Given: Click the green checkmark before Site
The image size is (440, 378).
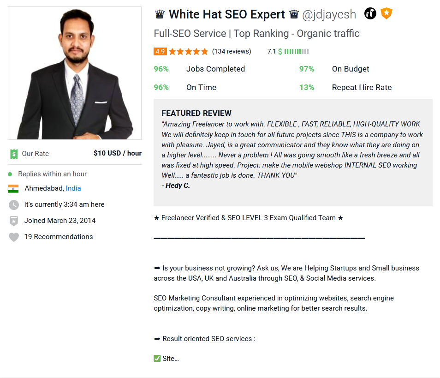Looking at the screenshot, I should (157, 358).
